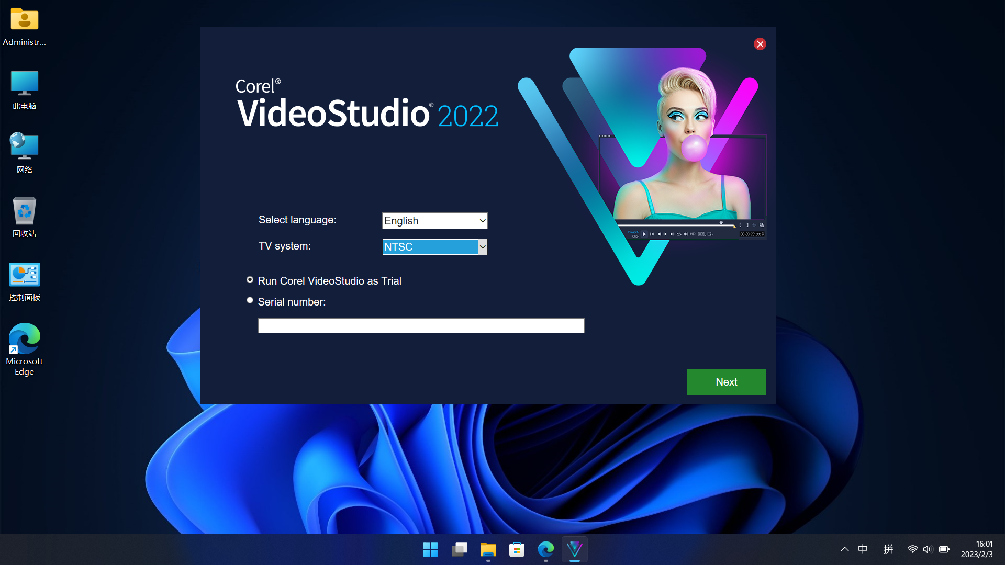The image size is (1005, 565).
Task: Open the Select language dropdown
Action: click(434, 221)
